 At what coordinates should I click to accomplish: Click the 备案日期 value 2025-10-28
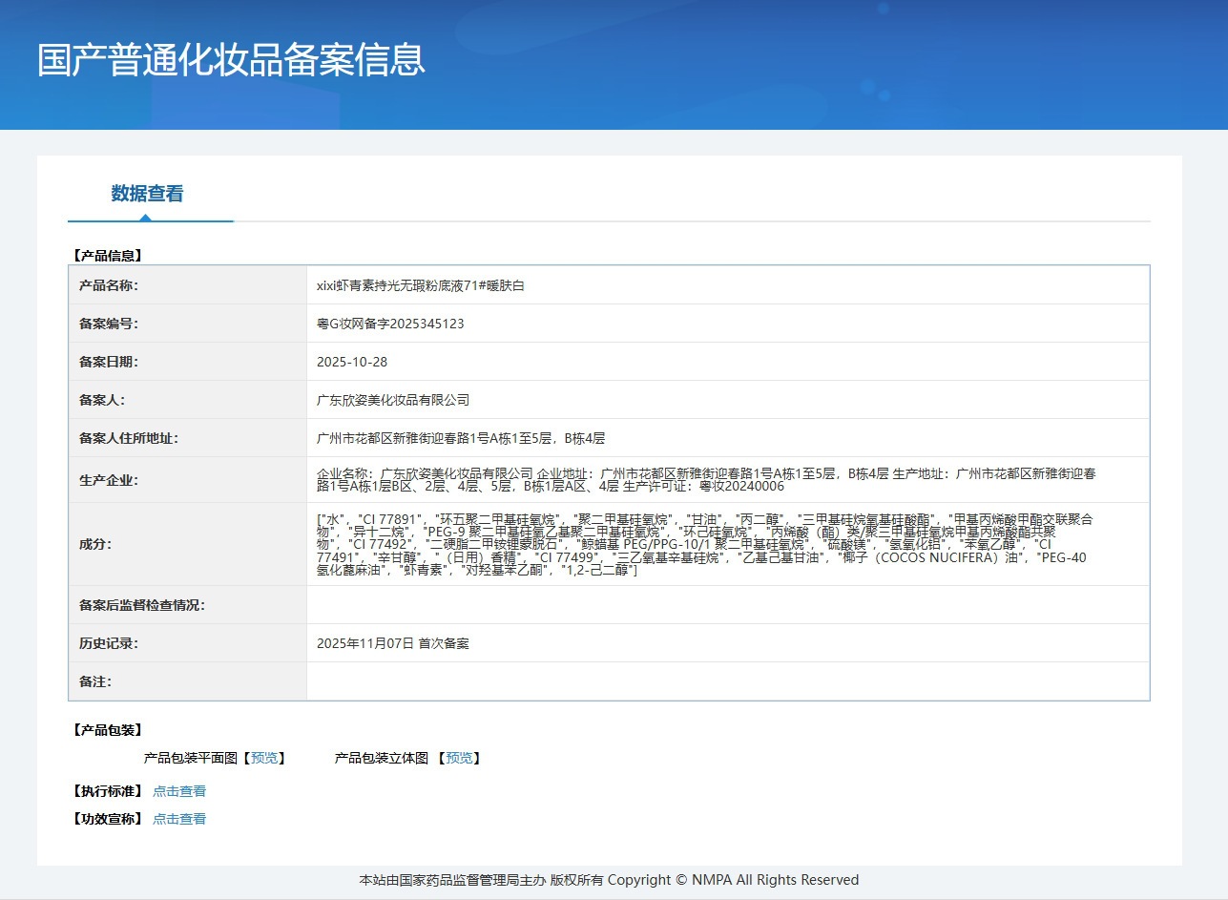click(x=352, y=362)
